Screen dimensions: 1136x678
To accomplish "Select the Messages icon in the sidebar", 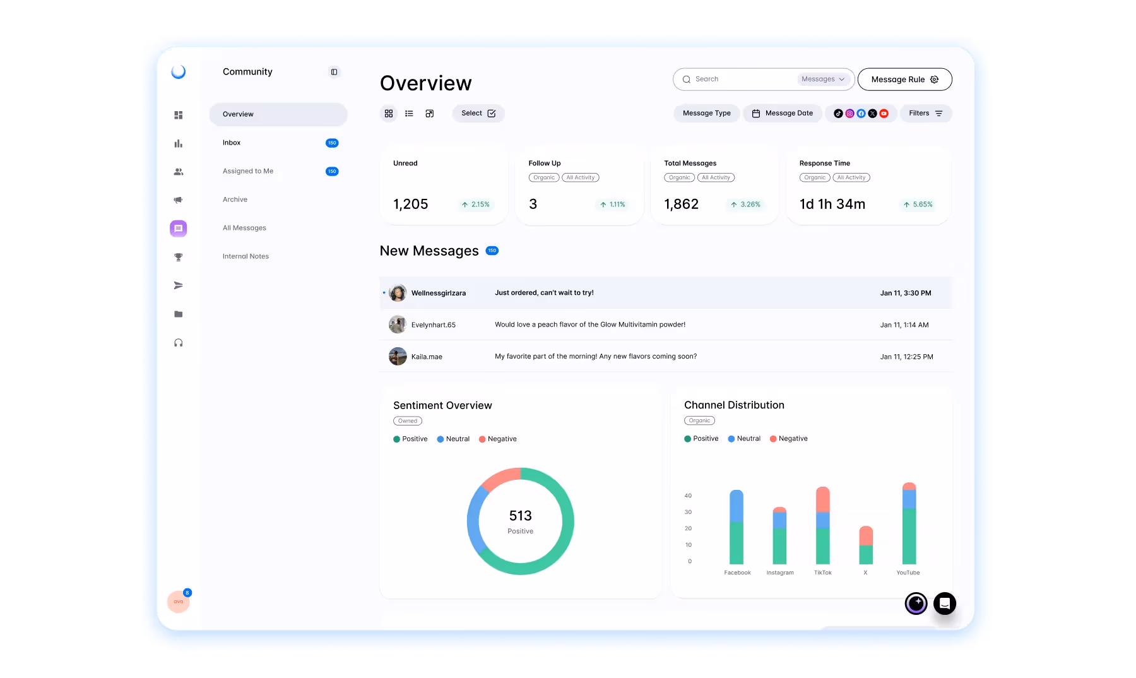I will [x=179, y=228].
